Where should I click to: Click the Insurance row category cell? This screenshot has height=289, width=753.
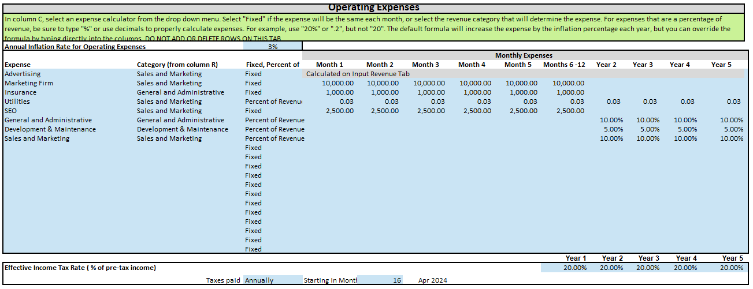pyautogui.click(x=180, y=92)
